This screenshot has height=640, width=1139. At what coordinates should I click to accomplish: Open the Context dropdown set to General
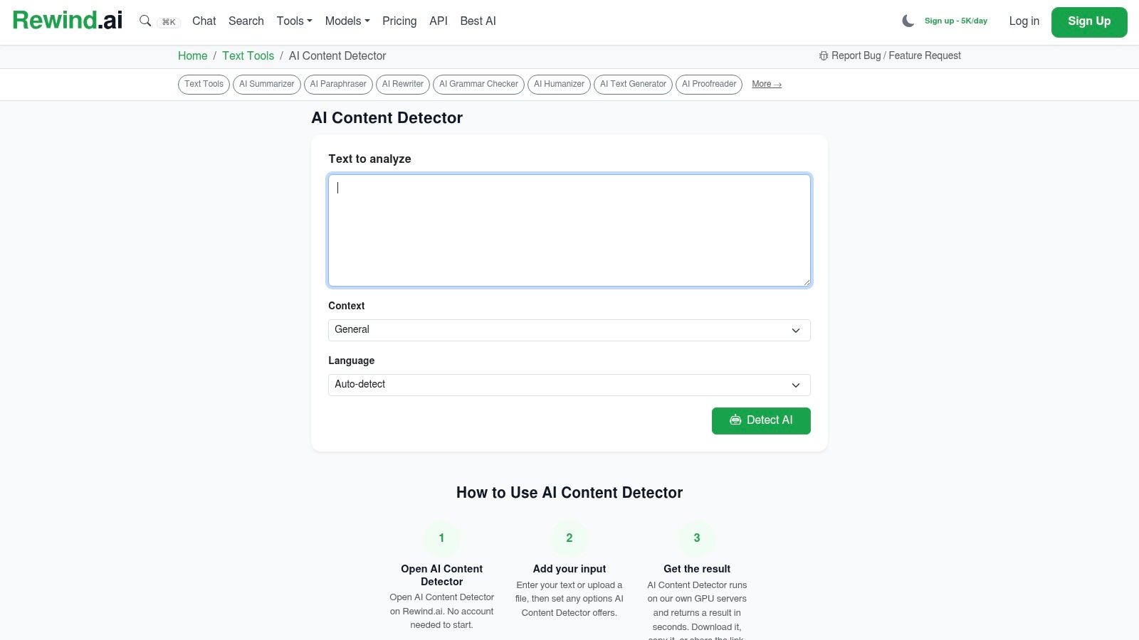pyautogui.click(x=569, y=330)
